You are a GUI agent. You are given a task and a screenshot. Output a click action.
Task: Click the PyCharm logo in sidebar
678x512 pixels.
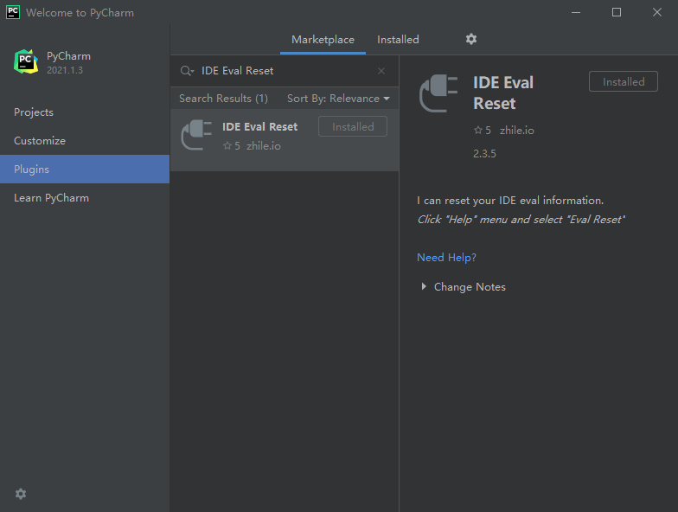(26, 61)
